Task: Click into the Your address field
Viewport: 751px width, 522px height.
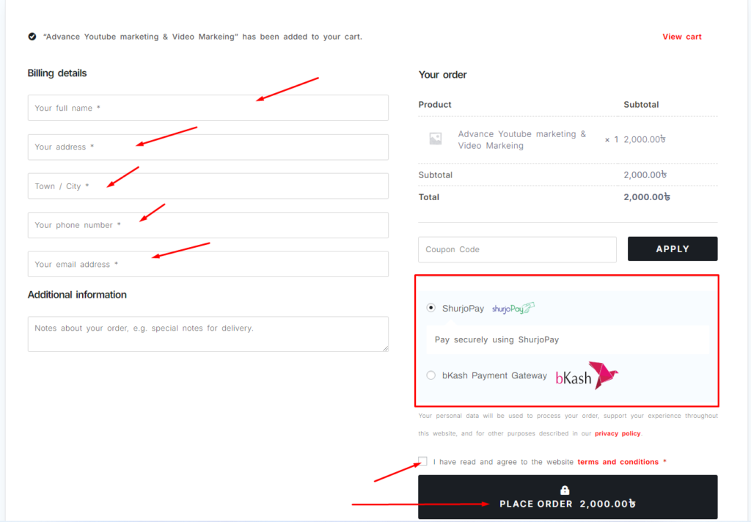Action: (208, 147)
